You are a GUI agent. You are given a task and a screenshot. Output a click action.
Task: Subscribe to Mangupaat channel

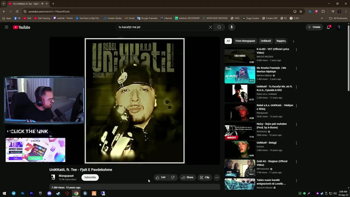click(90, 177)
